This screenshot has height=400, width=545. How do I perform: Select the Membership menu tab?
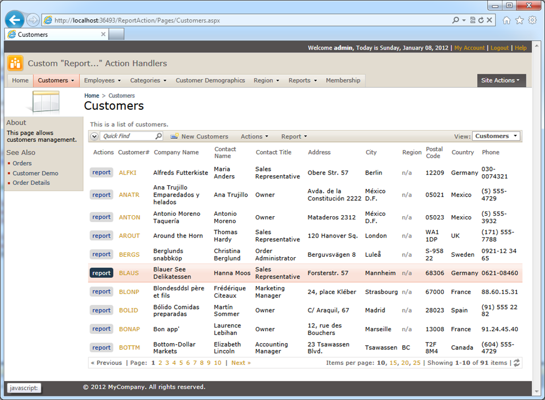pos(343,80)
